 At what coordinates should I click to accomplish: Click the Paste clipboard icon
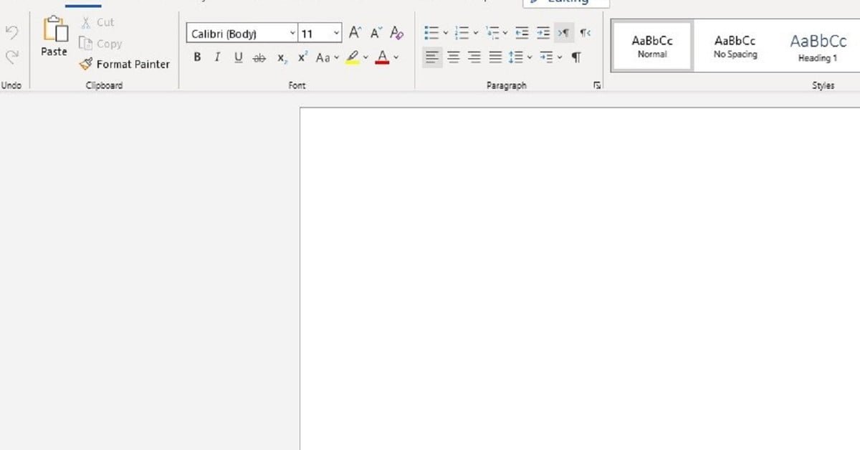coord(54,32)
